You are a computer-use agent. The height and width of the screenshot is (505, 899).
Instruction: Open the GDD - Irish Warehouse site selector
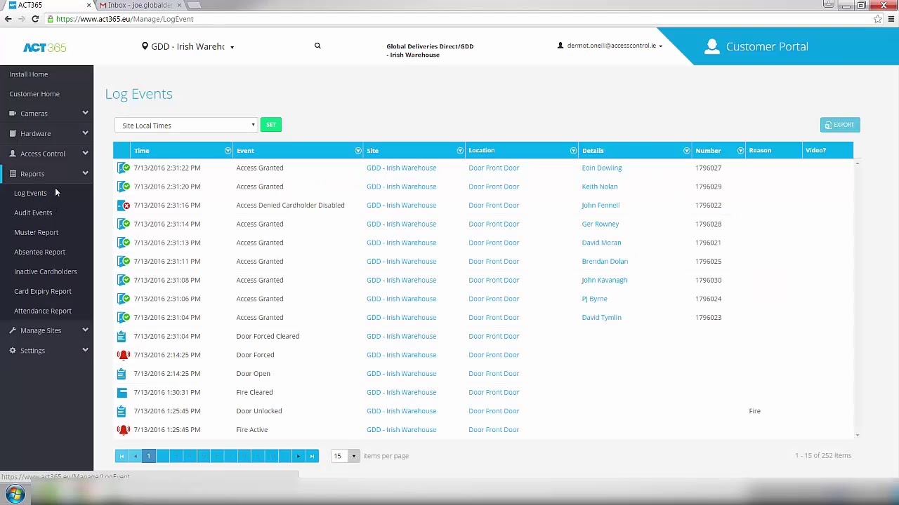point(188,47)
